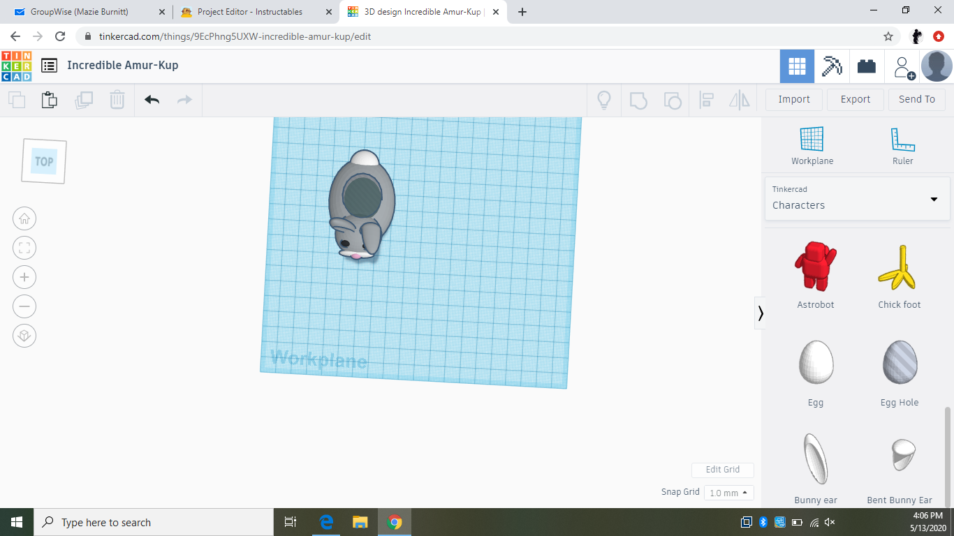The image size is (954, 536).
Task: Click the Fit all in view icon
Action: point(24,248)
